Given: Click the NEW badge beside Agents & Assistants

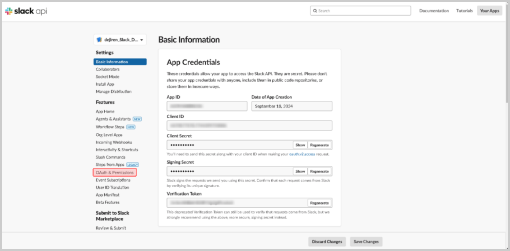Looking at the screenshot, I should point(137,119).
